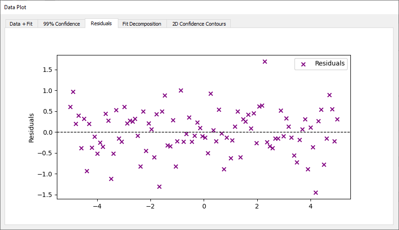The width and height of the screenshot is (399, 230).
Task: Show the 2D Confidence Contours tab
Action: (199, 24)
